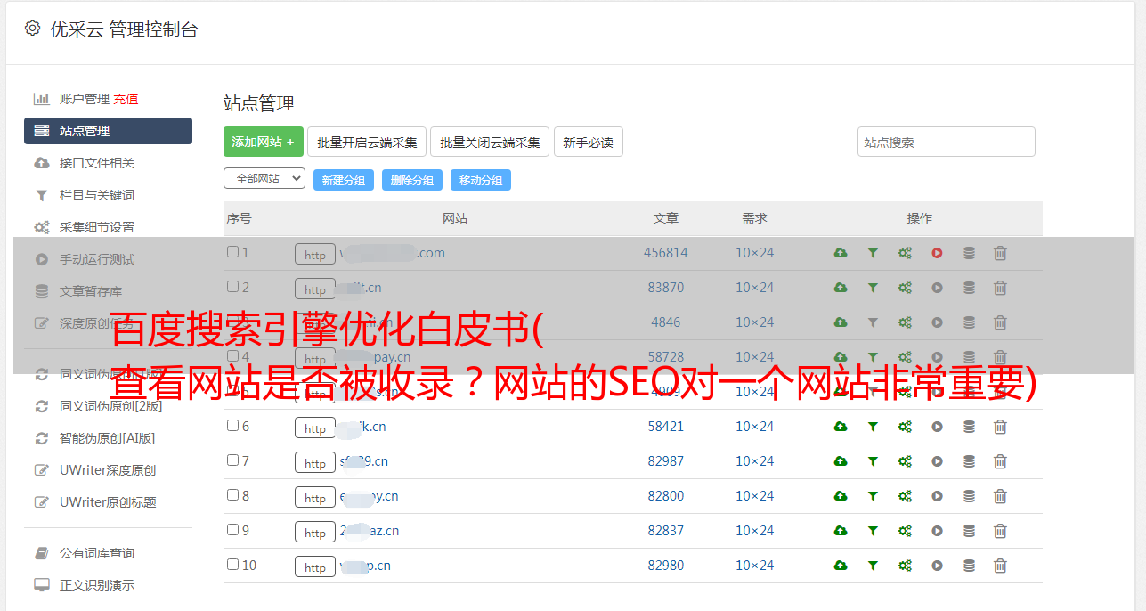Click the green filter icon in row 1
Screen dimensions: 1146x611
tap(873, 253)
